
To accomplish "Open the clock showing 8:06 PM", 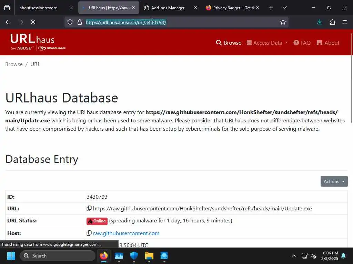I will pos(330,256).
